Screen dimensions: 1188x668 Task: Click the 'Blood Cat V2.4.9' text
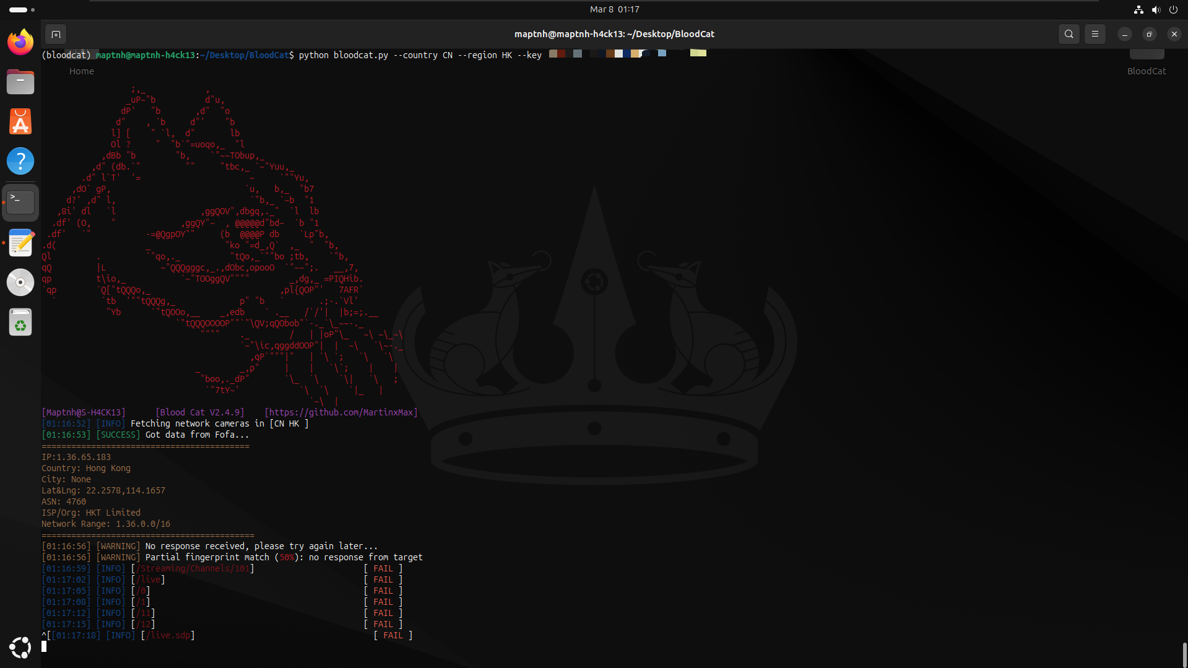coord(199,412)
